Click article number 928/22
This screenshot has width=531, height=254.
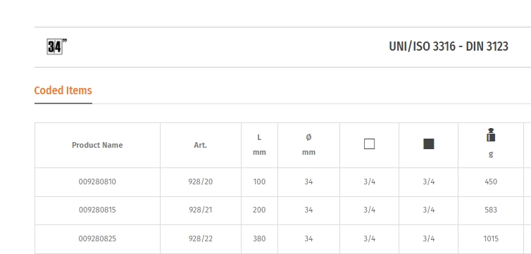201,239
